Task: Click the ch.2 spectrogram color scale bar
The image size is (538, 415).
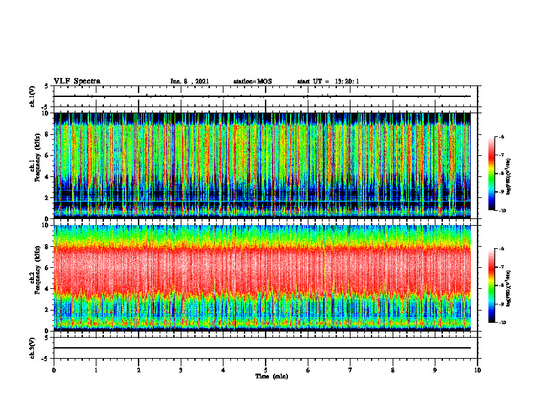Action: (x=491, y=285)
